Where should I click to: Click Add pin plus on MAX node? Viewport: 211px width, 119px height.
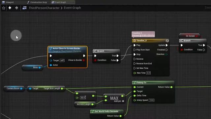point(123,101)
